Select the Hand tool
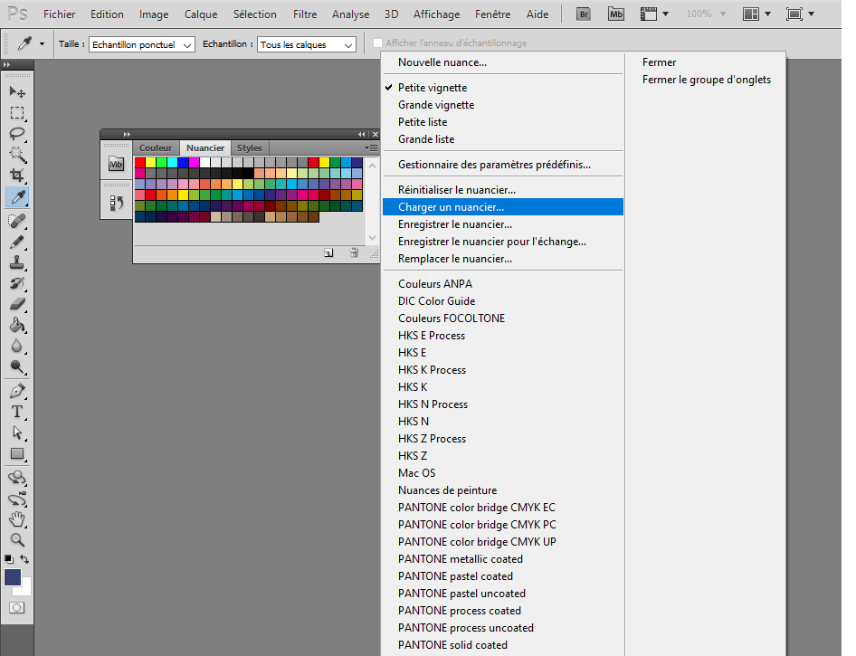This screenshot has width=856, height=656. (17, 519)
